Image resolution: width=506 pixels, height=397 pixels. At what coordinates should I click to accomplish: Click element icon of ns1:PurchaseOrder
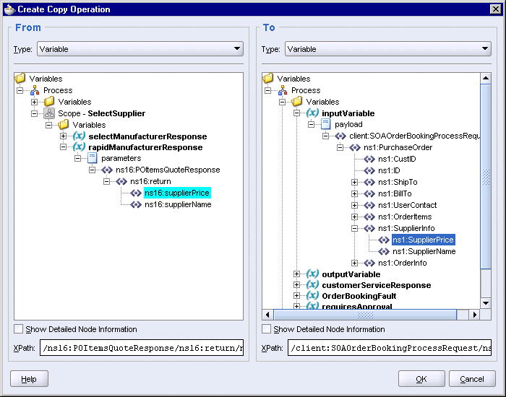tap(355, 147)
